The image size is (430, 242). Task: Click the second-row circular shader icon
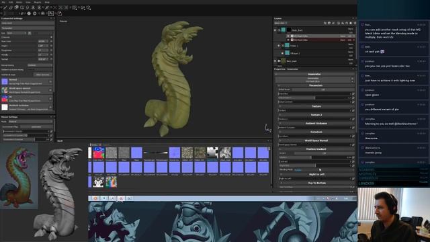click(x=34, y=13)
